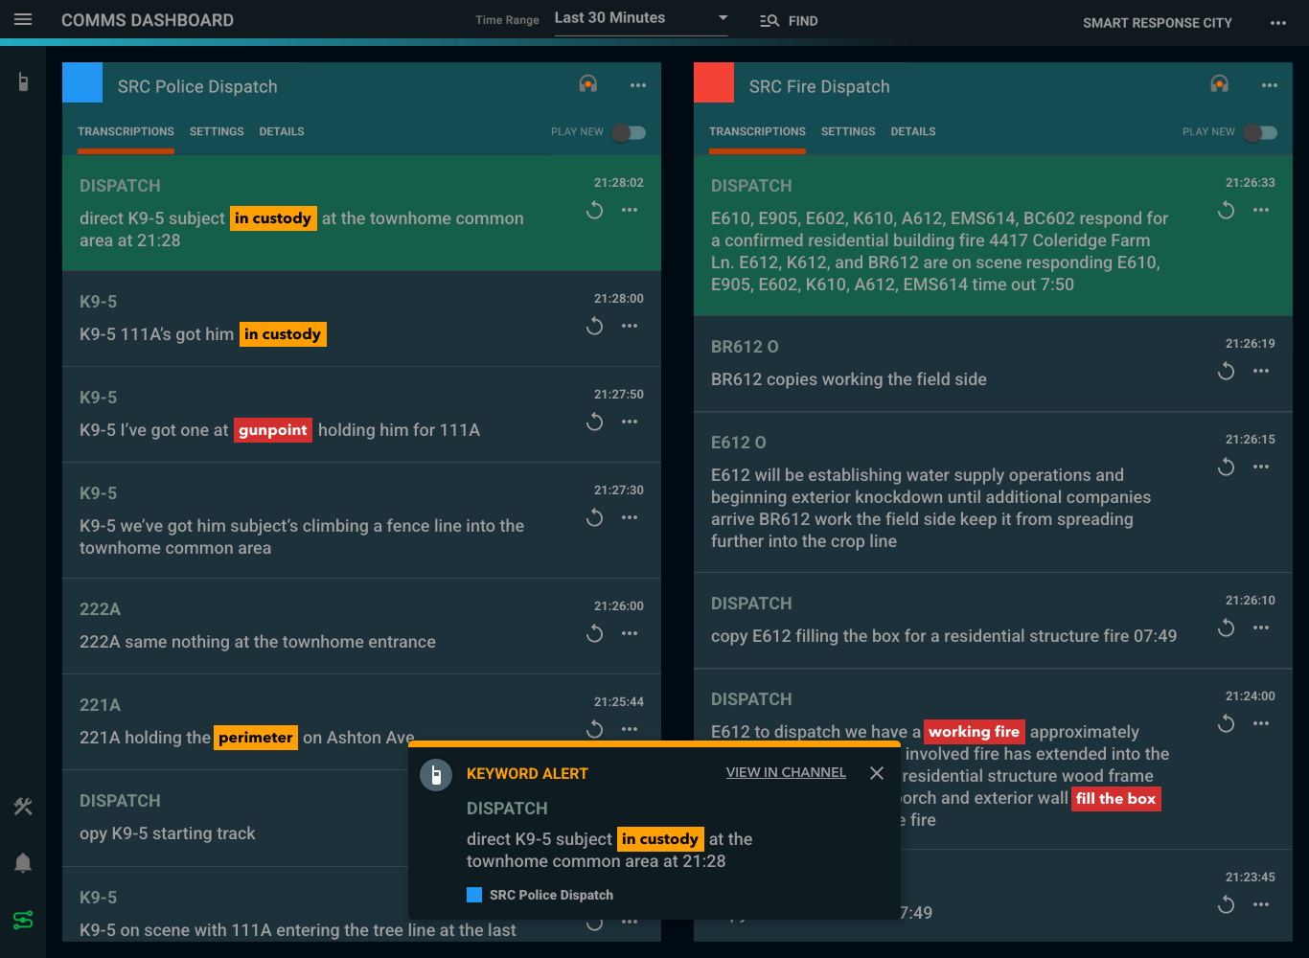Screen dimensions: 1309x958
Task: Replay the 21:25:44 221A perimeter message
Action: point(595,729)
